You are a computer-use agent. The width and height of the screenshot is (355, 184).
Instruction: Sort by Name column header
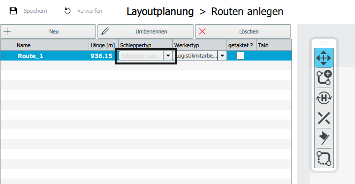coord(52,45)
